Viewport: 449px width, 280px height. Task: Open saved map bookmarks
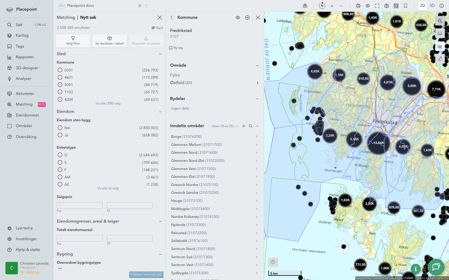[406, 6]
